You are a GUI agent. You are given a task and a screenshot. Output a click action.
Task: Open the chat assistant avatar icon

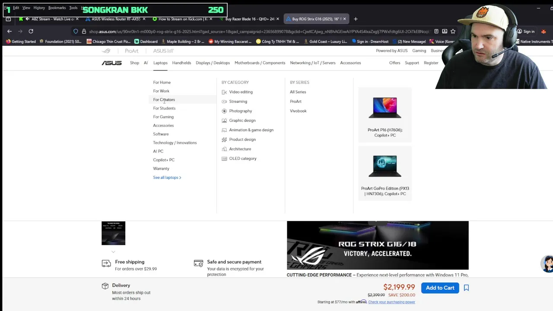pyautogui.click(x=547, y=264)
